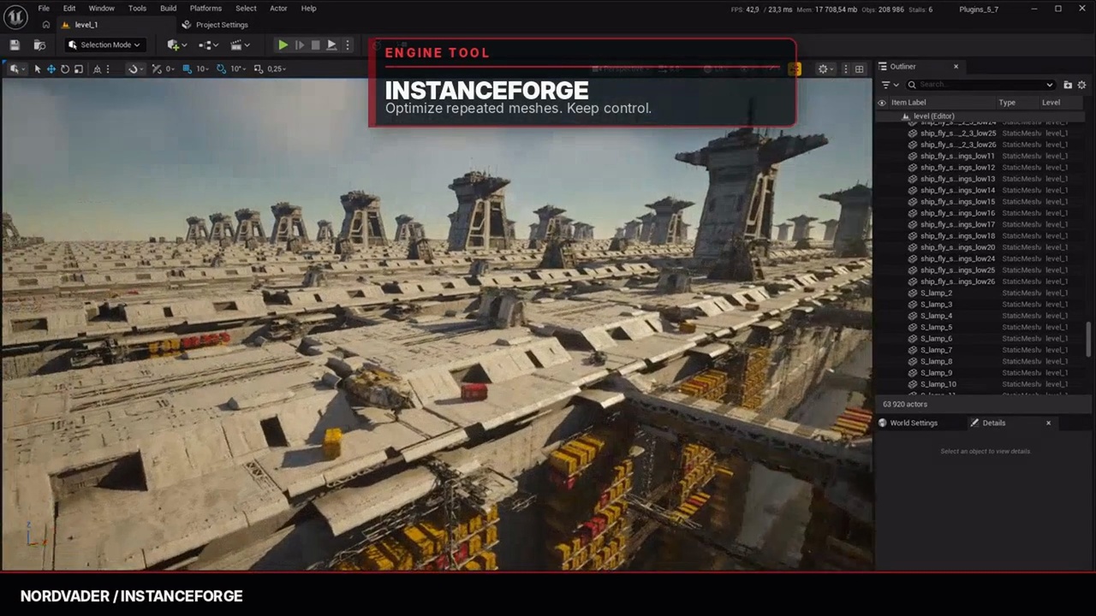Open the Build menu

168,9
